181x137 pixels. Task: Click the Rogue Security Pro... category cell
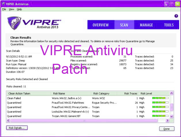(x=104, y=103)
